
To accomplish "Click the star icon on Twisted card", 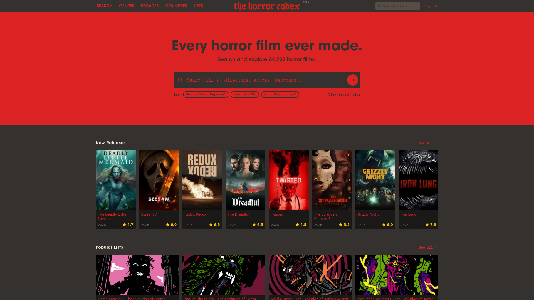I will point(297,224).
